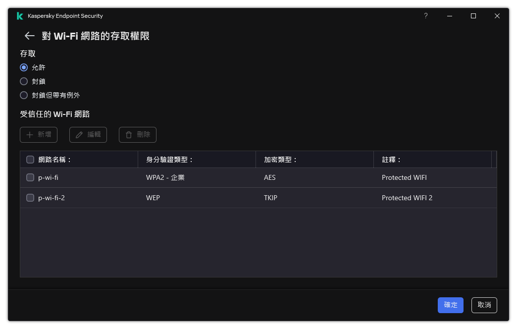Click the pencil icon on 編輯

pos(79,134)
